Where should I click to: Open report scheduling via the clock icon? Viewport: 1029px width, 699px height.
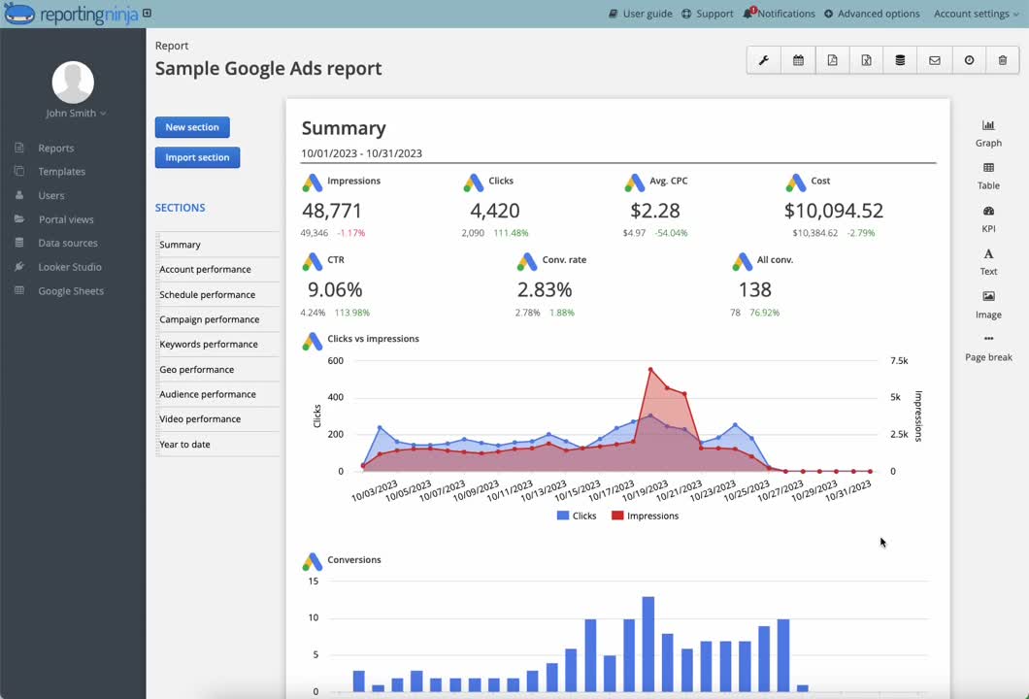coord(969,60)
